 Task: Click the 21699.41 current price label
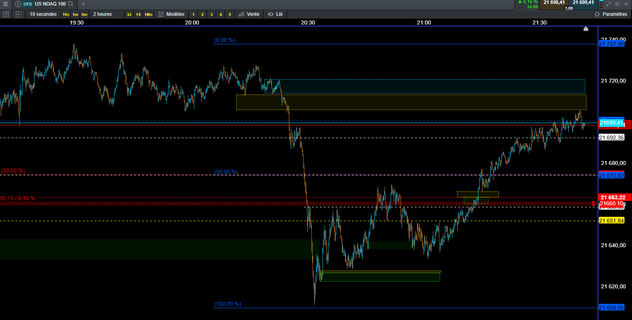pyautogui.click(x=611, y=123)
